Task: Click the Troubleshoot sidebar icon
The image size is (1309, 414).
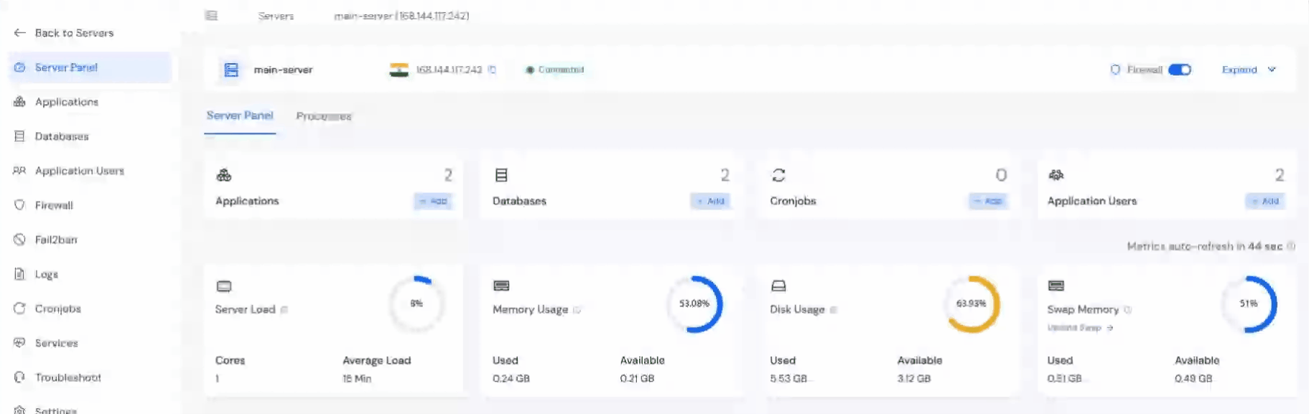Action: (x=20, y=377)
